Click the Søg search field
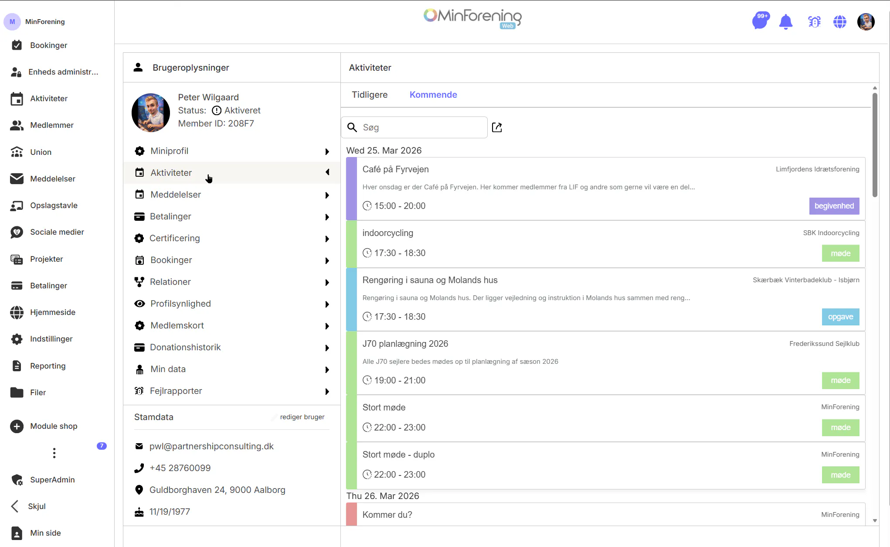The width and height of the screenshot is (890, 547). pos(414,127)
